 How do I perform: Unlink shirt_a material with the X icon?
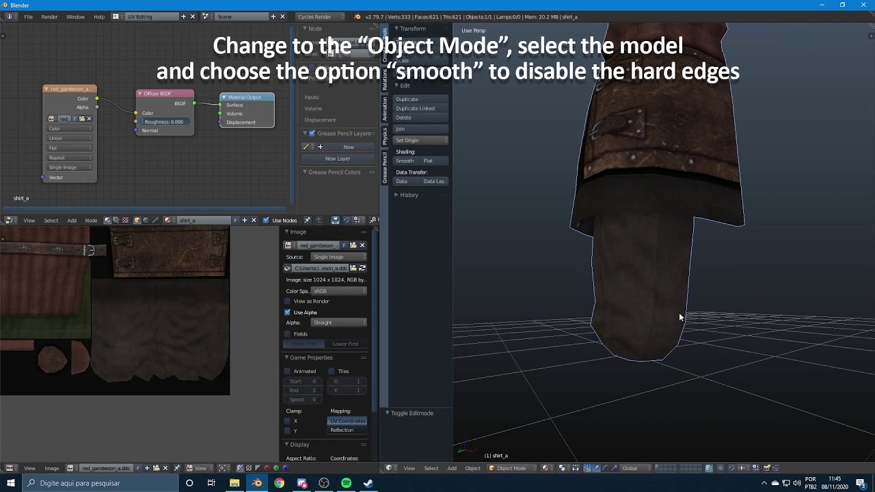(x=254, y=220)
